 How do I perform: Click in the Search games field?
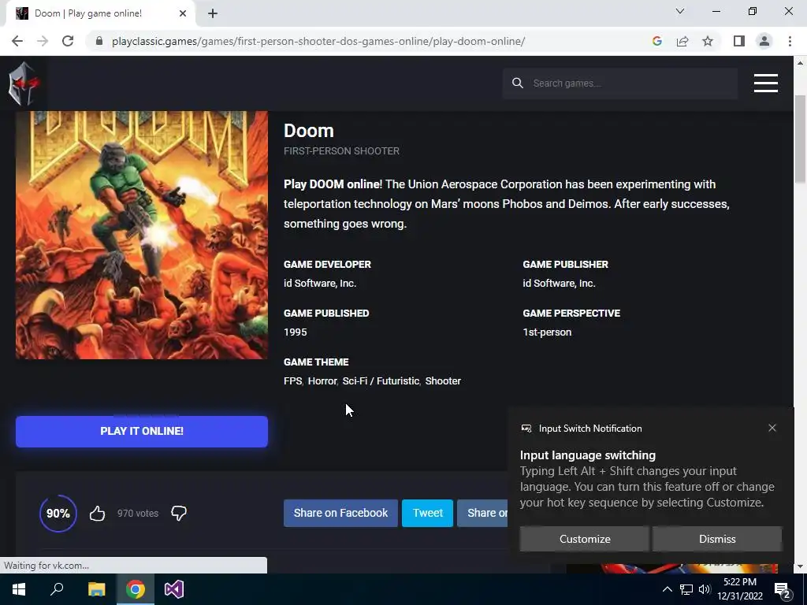(x=619, y=83)
